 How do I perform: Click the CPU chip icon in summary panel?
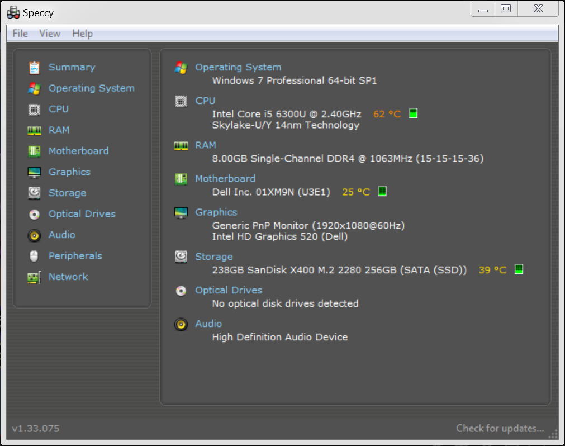click(x=181, y=102)
